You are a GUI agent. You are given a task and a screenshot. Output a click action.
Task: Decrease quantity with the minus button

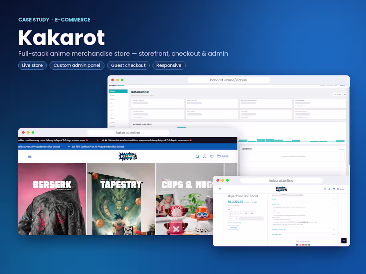[x=230, y=218]
